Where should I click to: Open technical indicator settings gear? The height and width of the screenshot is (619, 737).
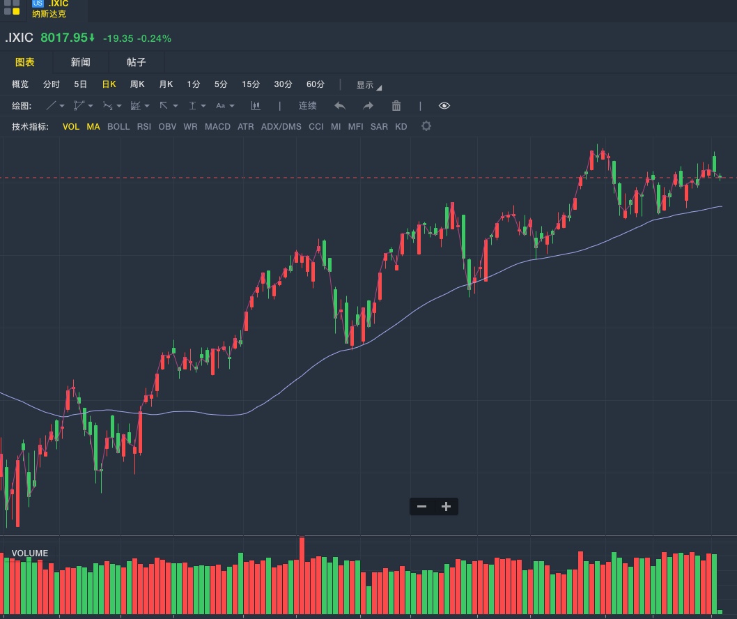point(426,126)
